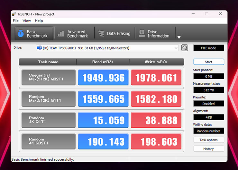Click the TxBENCH title bar app icon
This screenshot has width=238, height=170.
click(x=14, y=14)
